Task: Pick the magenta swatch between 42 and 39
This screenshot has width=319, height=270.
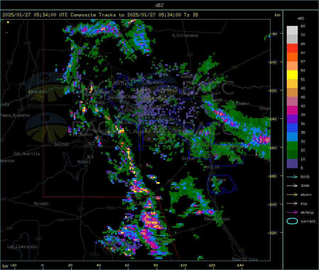Action: pyautogui.click(x=292, y=110)
